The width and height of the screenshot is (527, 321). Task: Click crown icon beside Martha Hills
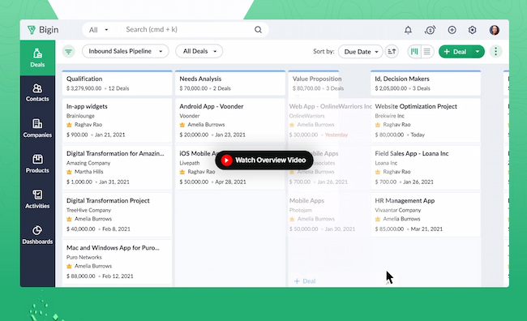click(69, 172)
